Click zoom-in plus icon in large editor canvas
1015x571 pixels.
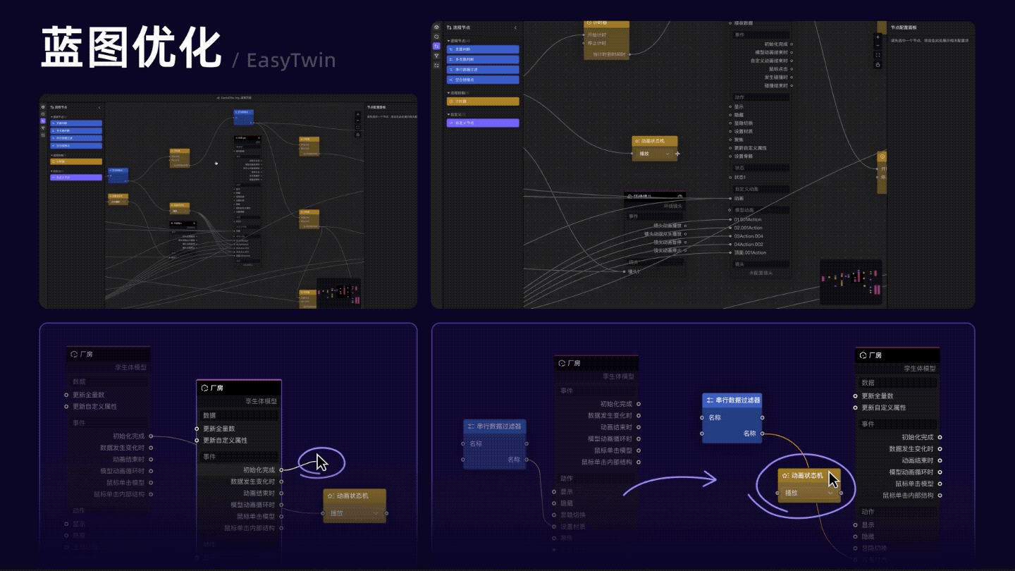click(x=878, y=37)
